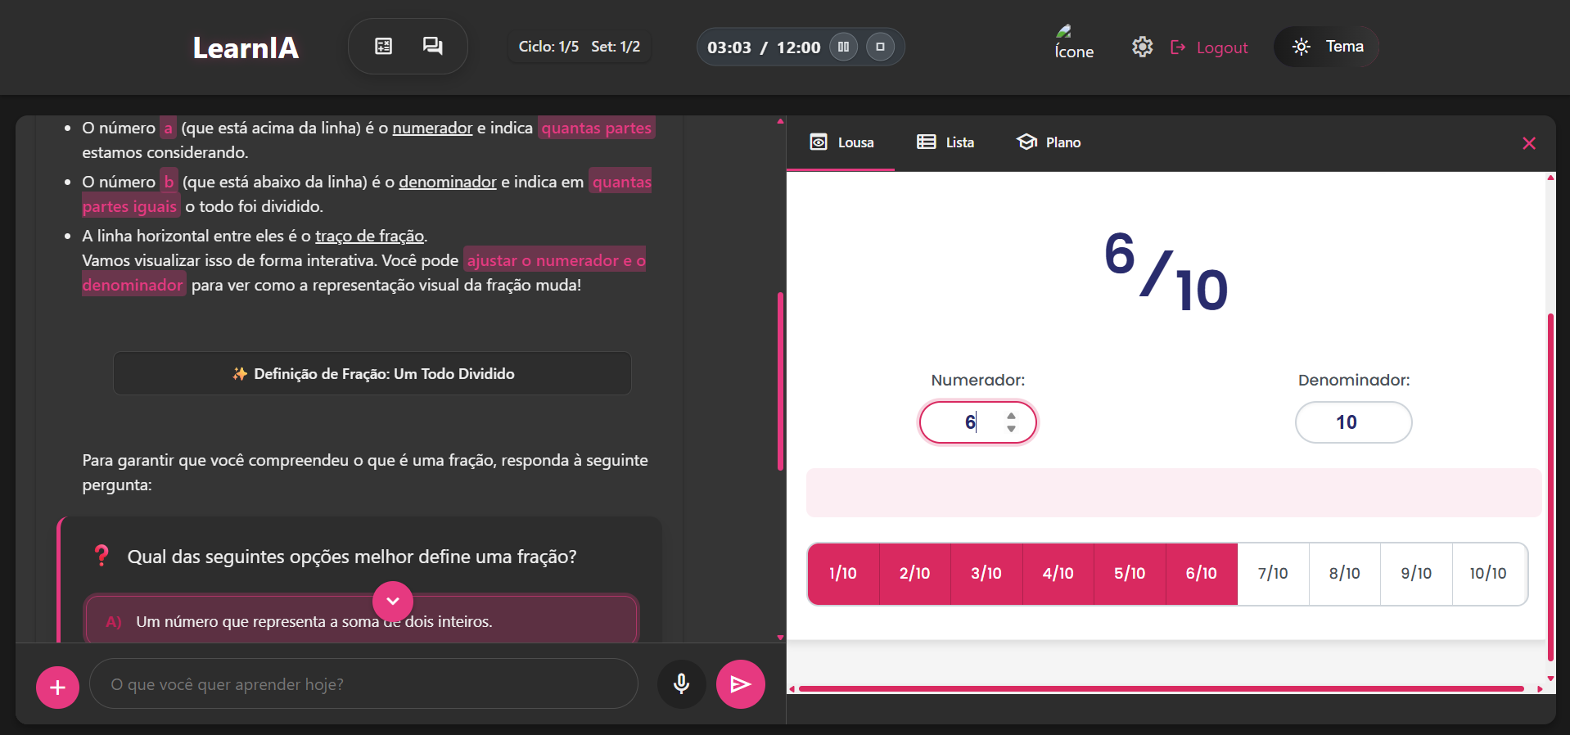Click the microphone voice input icon

pos(681,684)
